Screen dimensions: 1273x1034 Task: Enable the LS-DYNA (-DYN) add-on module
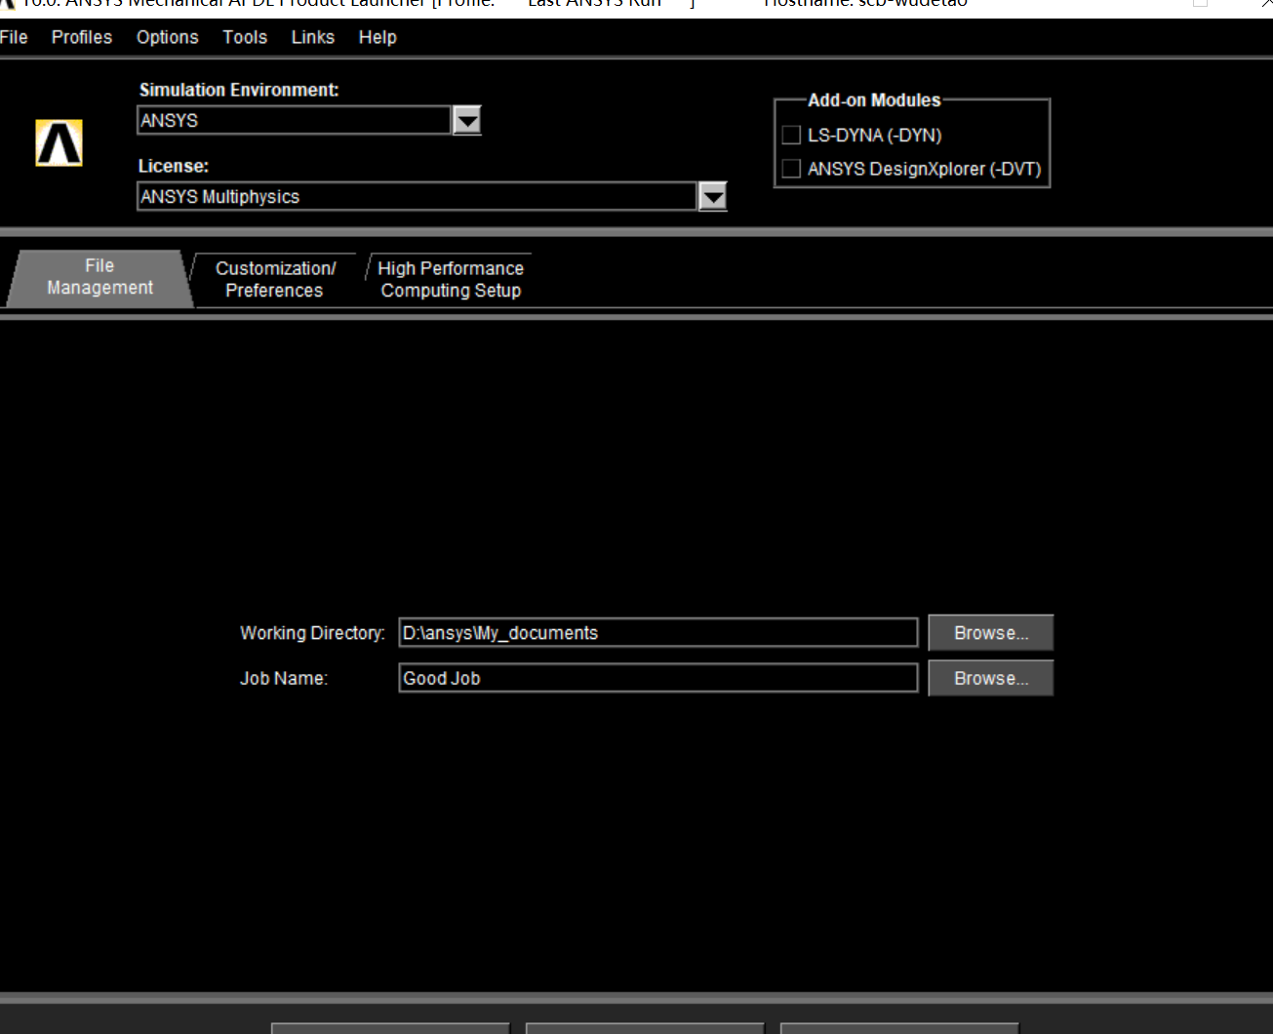pyautogui.click(x=791, y=135)
